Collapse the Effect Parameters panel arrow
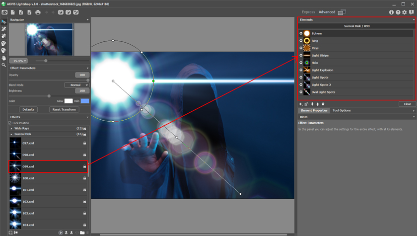 coord(87,68)
